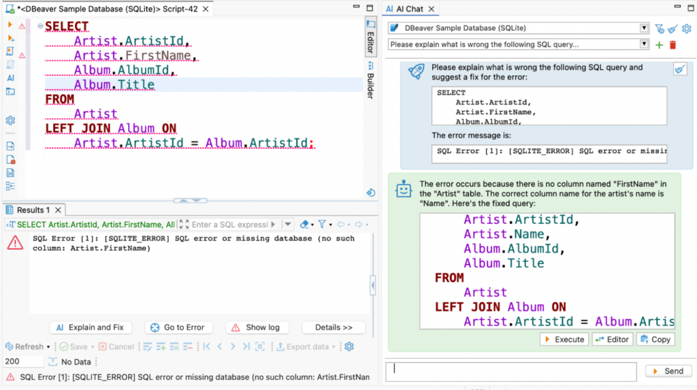Add a new chat with green plus icon
This screenshot has width=697, height=390.
pos(659,45)
